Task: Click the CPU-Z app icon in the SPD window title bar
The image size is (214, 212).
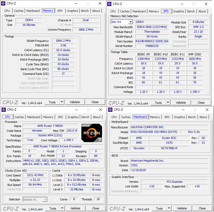Action: 109,4
